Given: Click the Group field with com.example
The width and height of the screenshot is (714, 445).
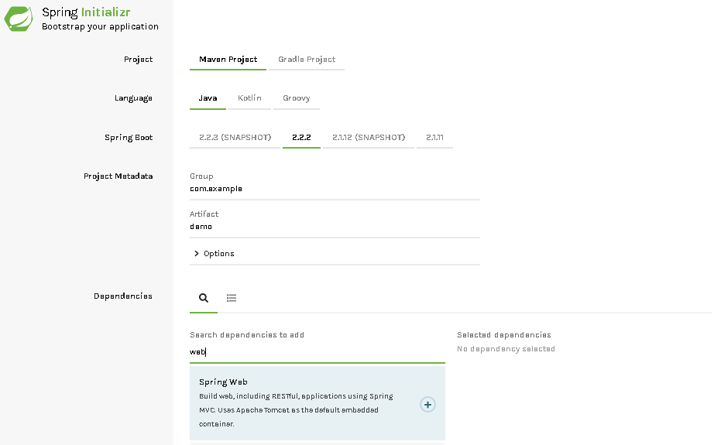Looking at the screenshot, I should pyautogui.click(x=335, y=189).
